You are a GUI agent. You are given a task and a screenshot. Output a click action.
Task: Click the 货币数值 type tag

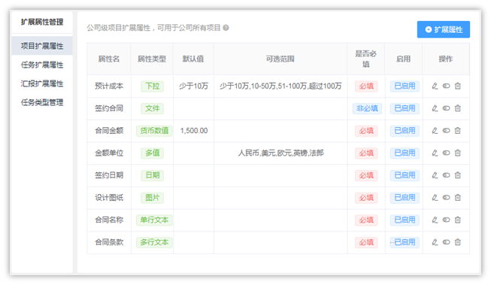(x=154, y=131)
